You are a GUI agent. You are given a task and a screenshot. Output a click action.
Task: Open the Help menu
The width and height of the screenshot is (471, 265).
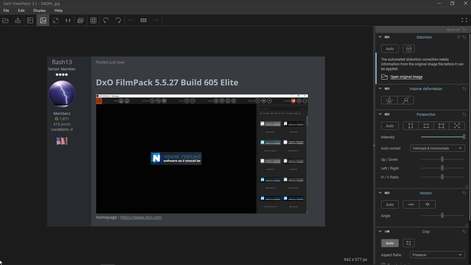coord(59,10)
